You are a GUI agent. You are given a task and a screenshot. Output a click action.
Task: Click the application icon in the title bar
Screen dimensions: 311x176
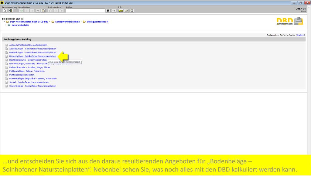[x=2, y=3]
